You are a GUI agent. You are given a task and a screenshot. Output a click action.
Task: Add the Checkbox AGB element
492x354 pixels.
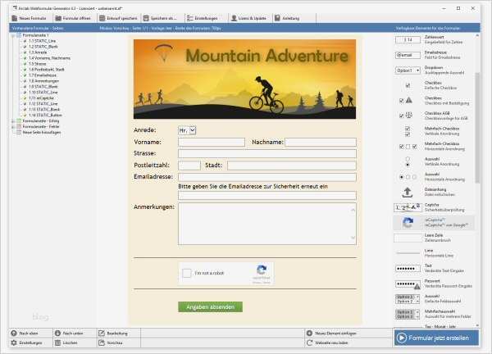tap(433, 116)
